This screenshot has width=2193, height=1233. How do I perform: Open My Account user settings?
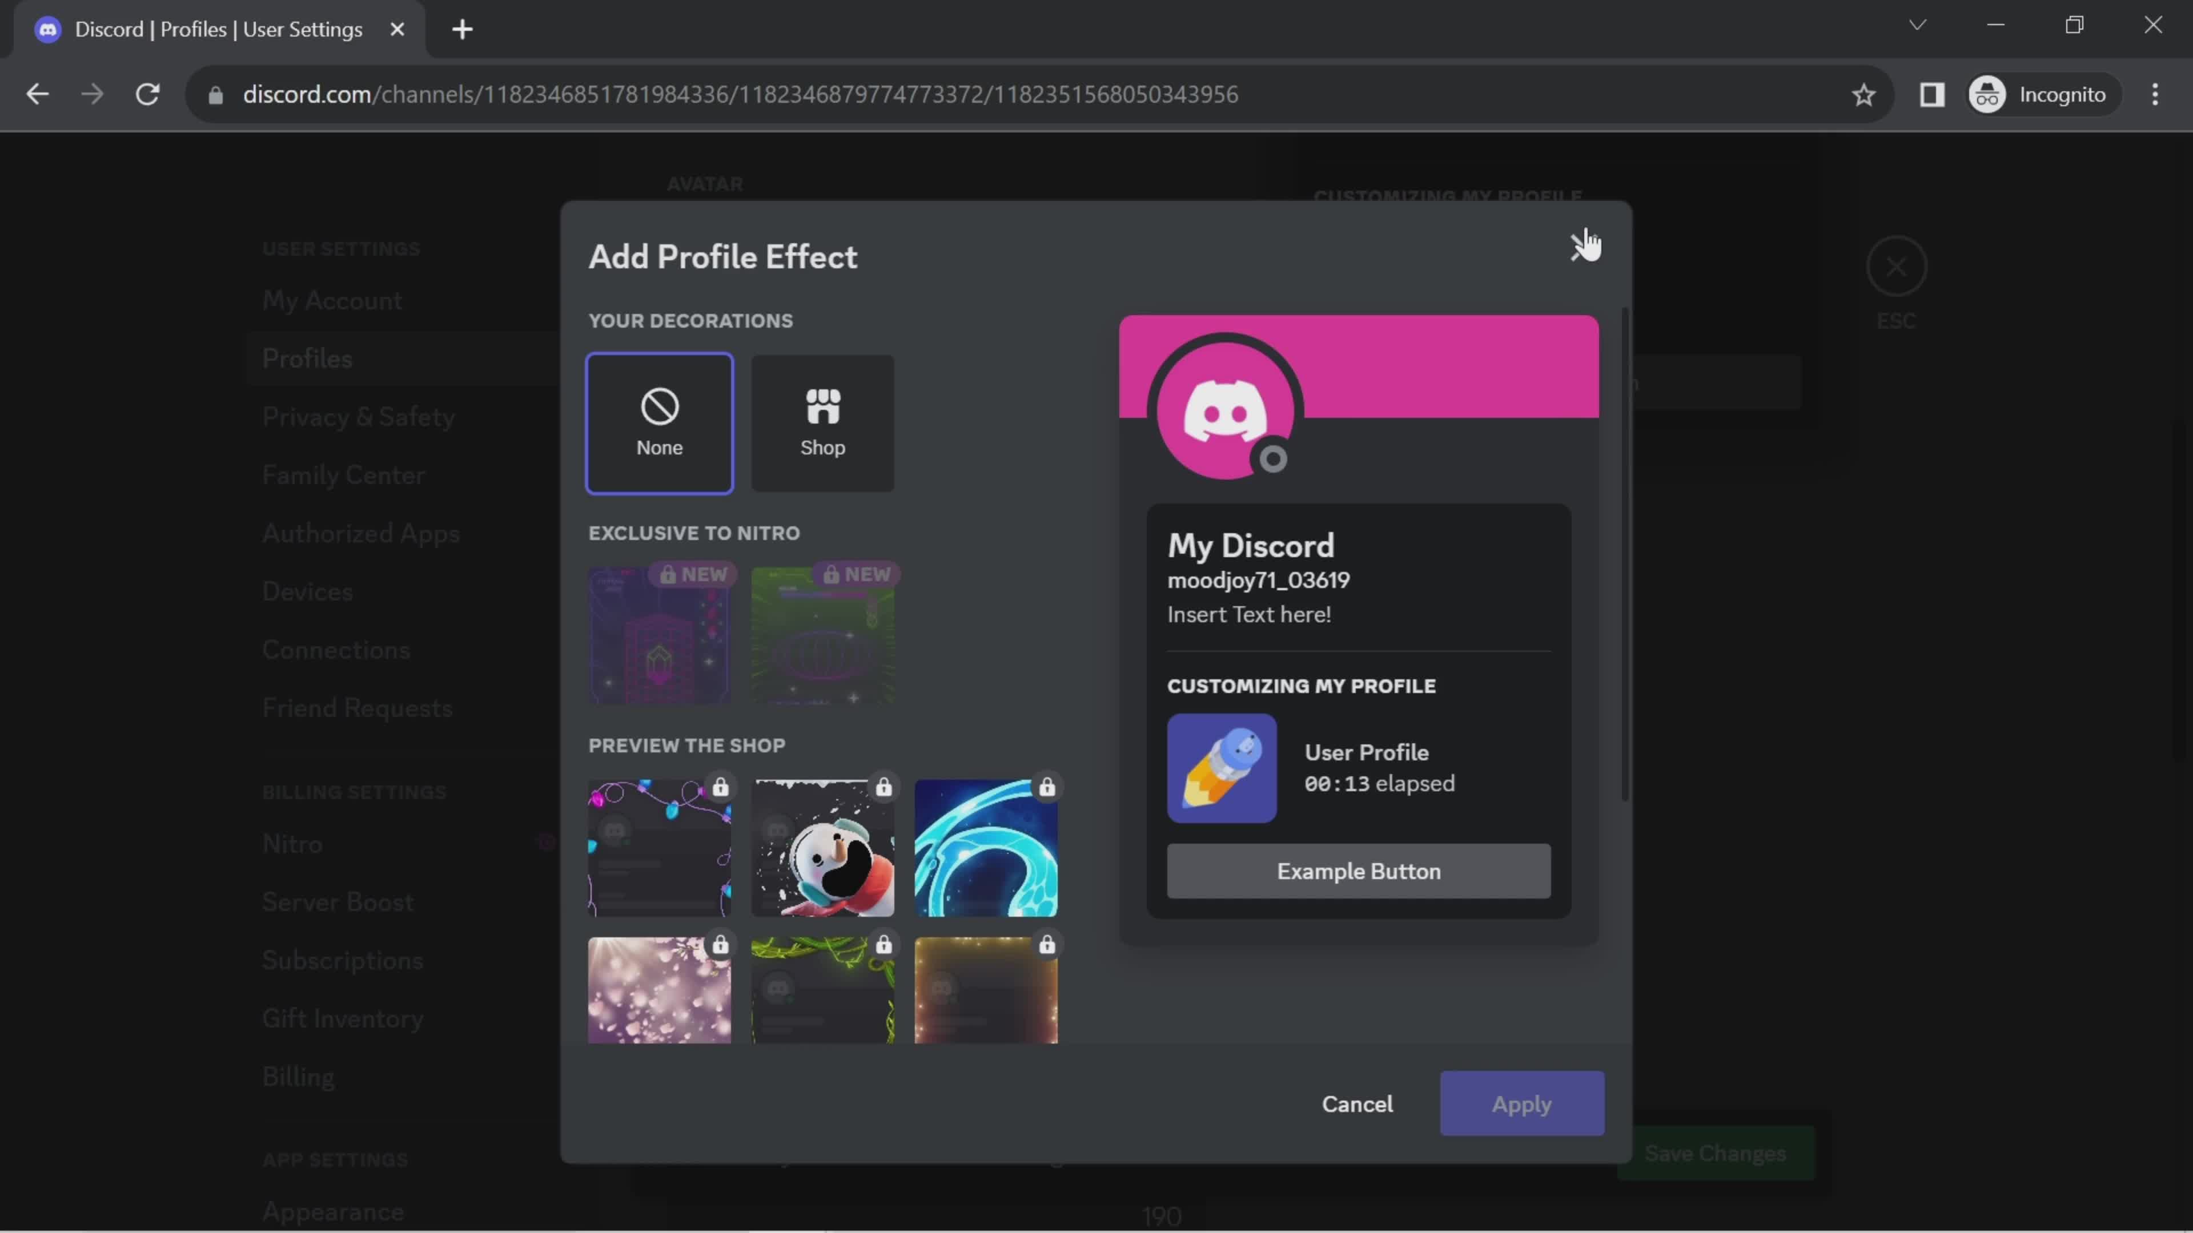pos(330,300)
